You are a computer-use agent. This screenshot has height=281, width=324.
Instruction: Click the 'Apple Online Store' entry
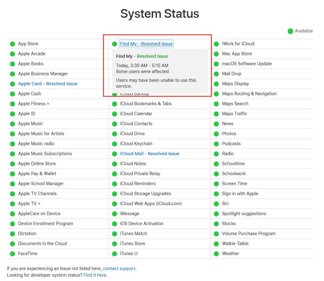[x=37, y=164]
